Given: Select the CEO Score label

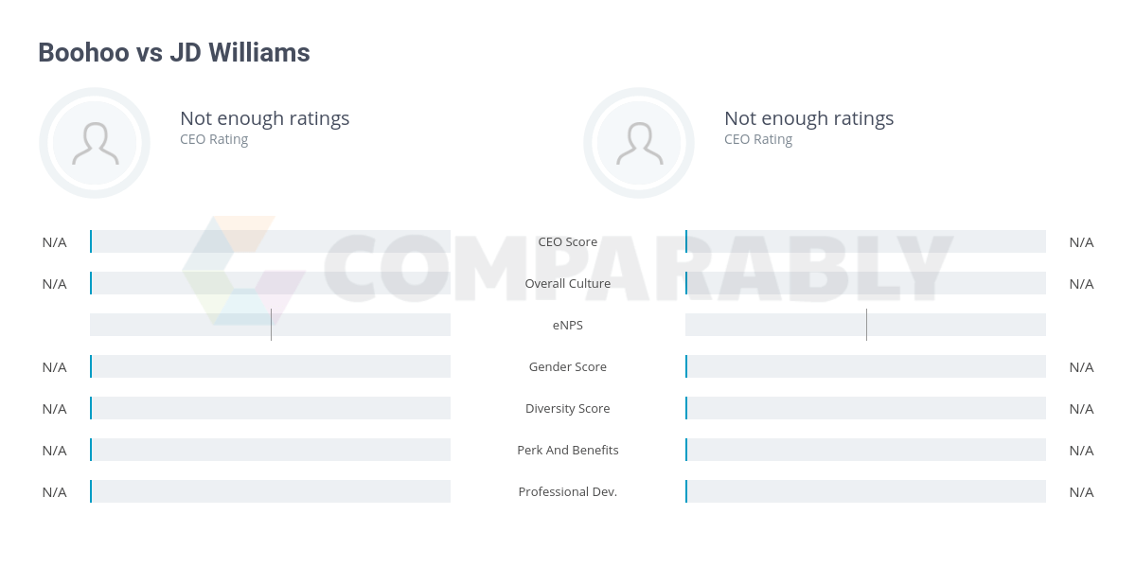Looking at the screenshot, I should 568,241.
